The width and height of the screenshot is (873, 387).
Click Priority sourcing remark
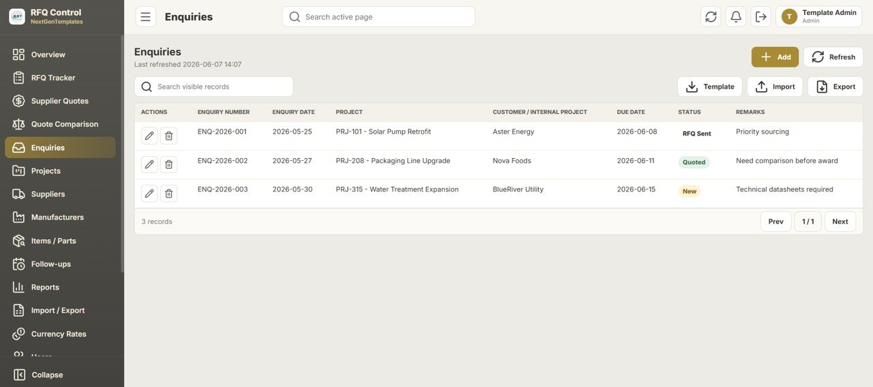coord(763,131)
